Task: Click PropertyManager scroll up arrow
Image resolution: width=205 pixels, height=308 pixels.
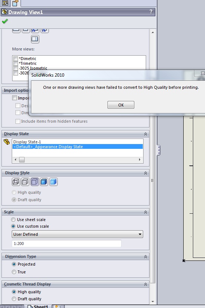Action: pos(153,32)
